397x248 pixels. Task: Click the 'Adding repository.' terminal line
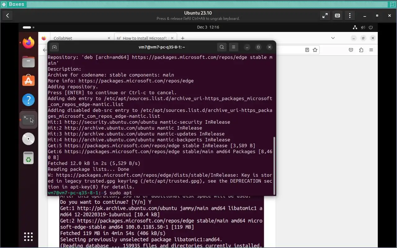73,87
